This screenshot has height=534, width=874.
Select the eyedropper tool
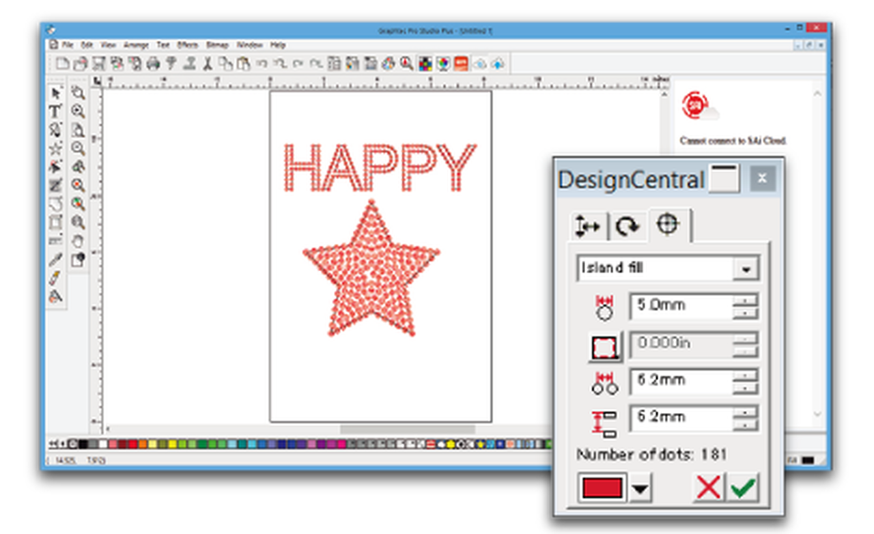(x=55, y=259)
